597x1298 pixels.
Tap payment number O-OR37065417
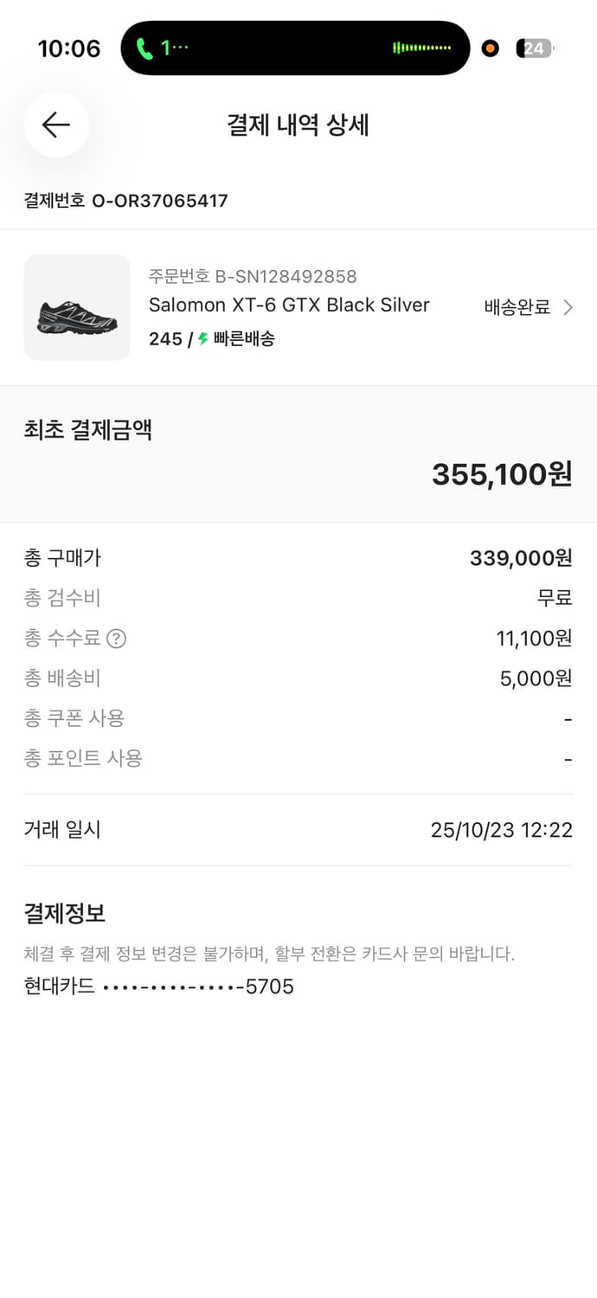tap(125, 201)
